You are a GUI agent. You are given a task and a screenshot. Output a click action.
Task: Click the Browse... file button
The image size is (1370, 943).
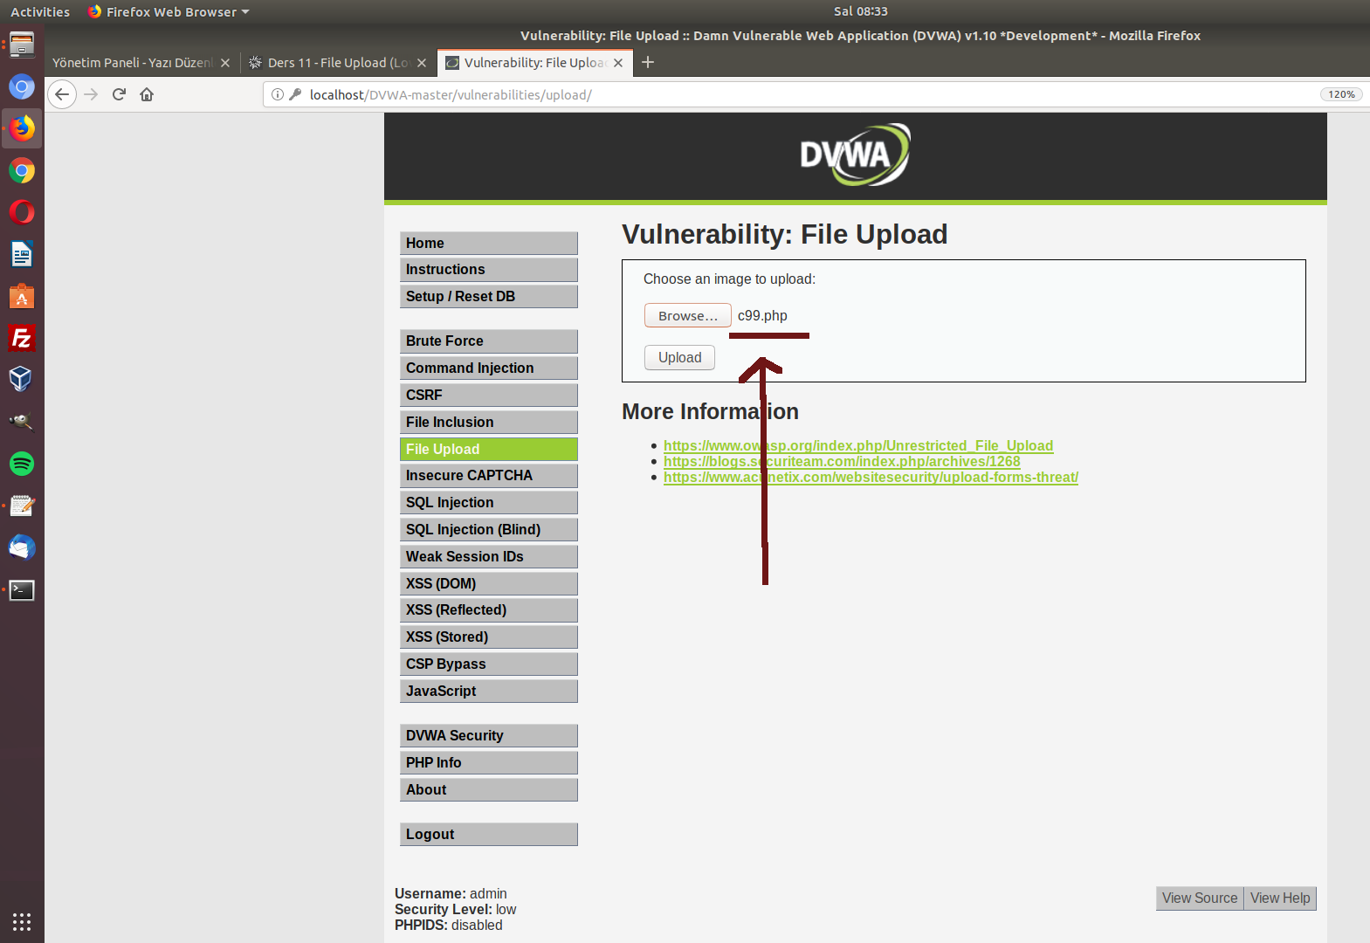(x=688, y=315)
